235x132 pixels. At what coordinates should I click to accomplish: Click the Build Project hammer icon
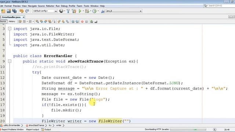(x=68, y=11)
